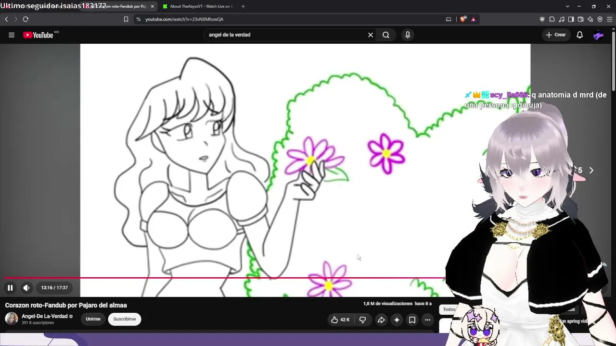
Task: Open YouTube notifications bell
Action: click(x=580, y=35)
